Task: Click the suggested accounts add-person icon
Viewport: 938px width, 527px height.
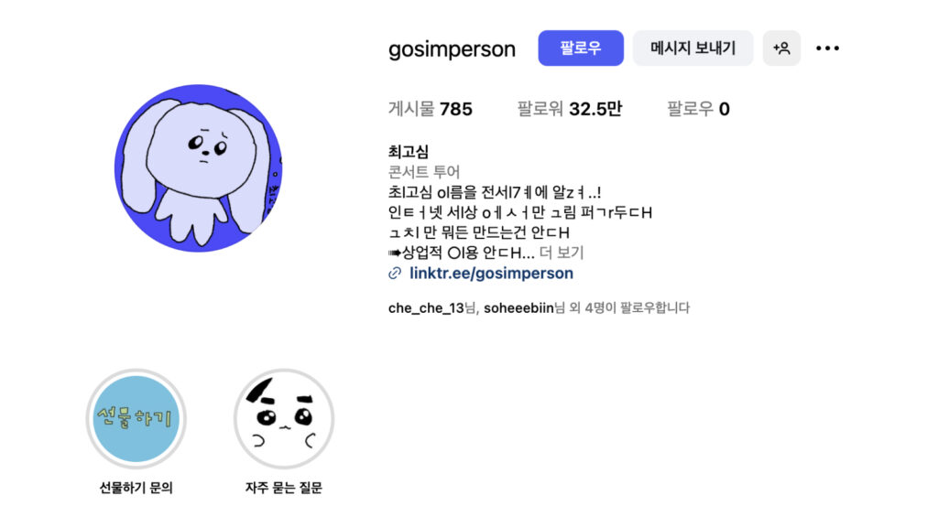Action: pos(781,48)
